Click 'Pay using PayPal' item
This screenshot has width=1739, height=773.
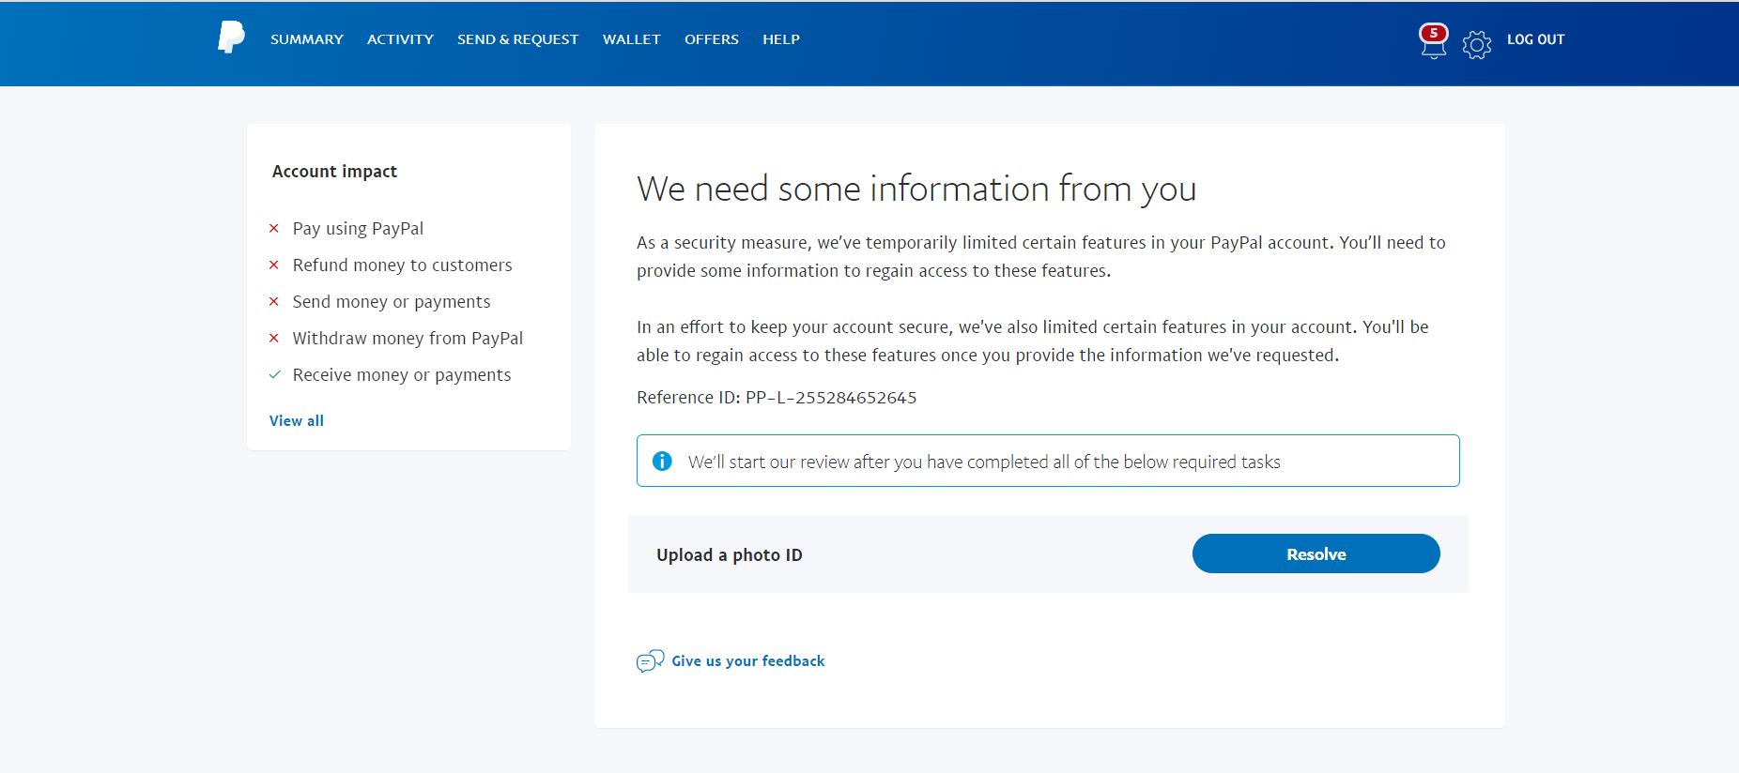[358, 228]
